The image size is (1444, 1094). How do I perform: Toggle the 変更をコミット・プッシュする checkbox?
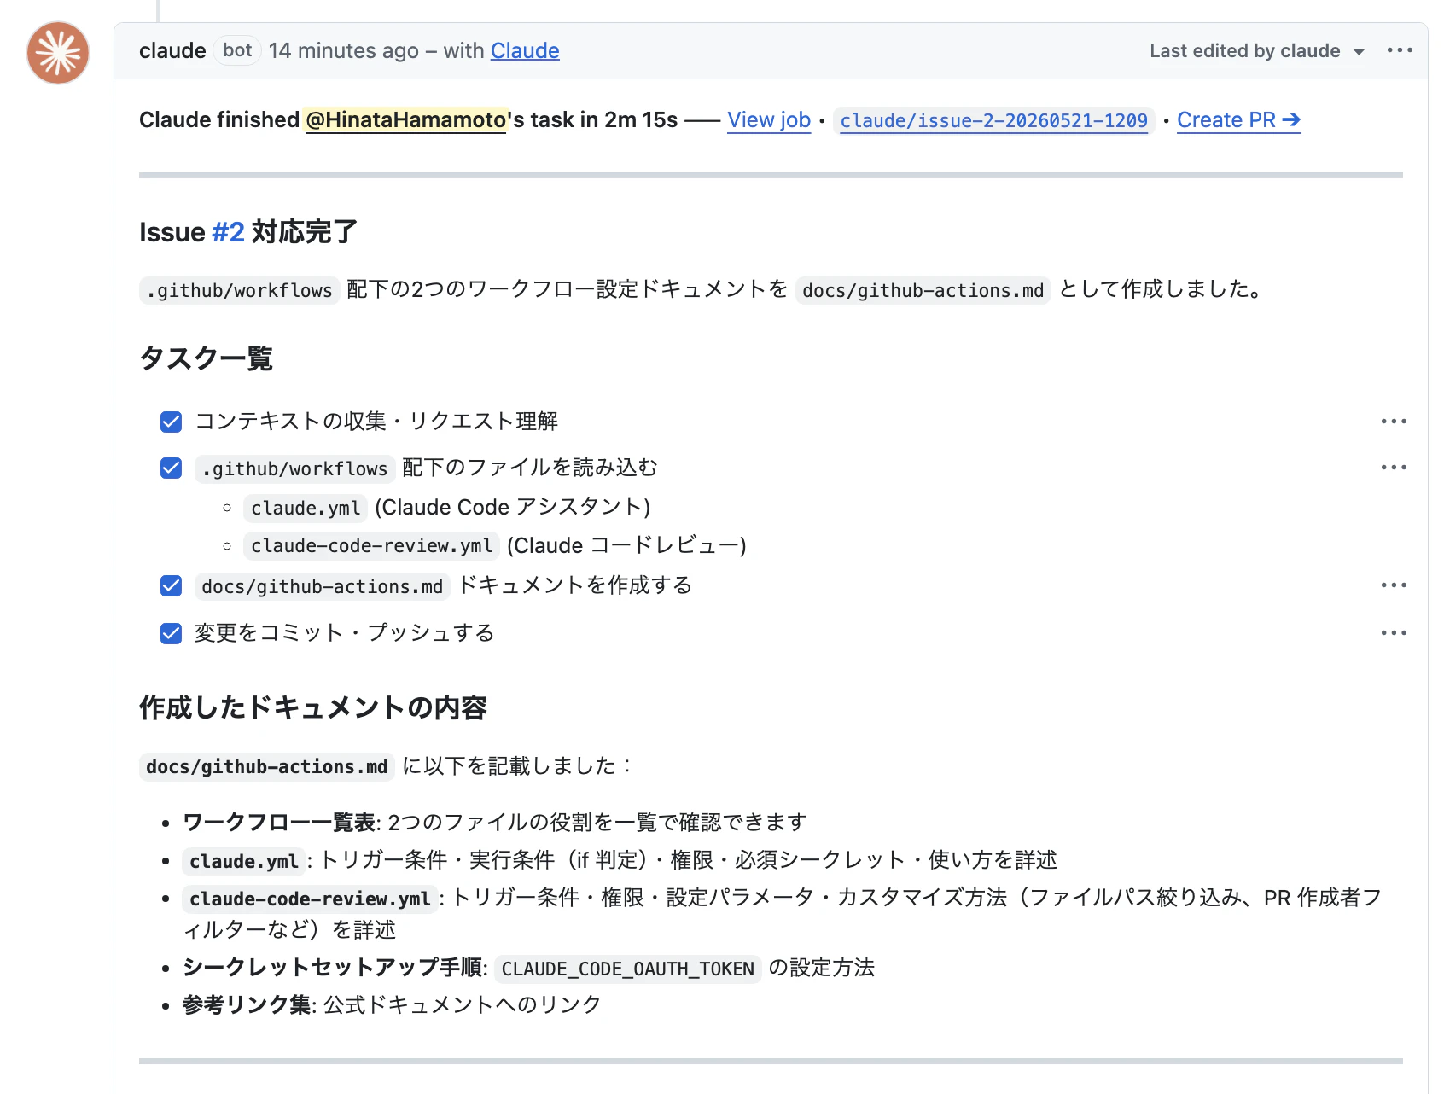click(172, 633)
